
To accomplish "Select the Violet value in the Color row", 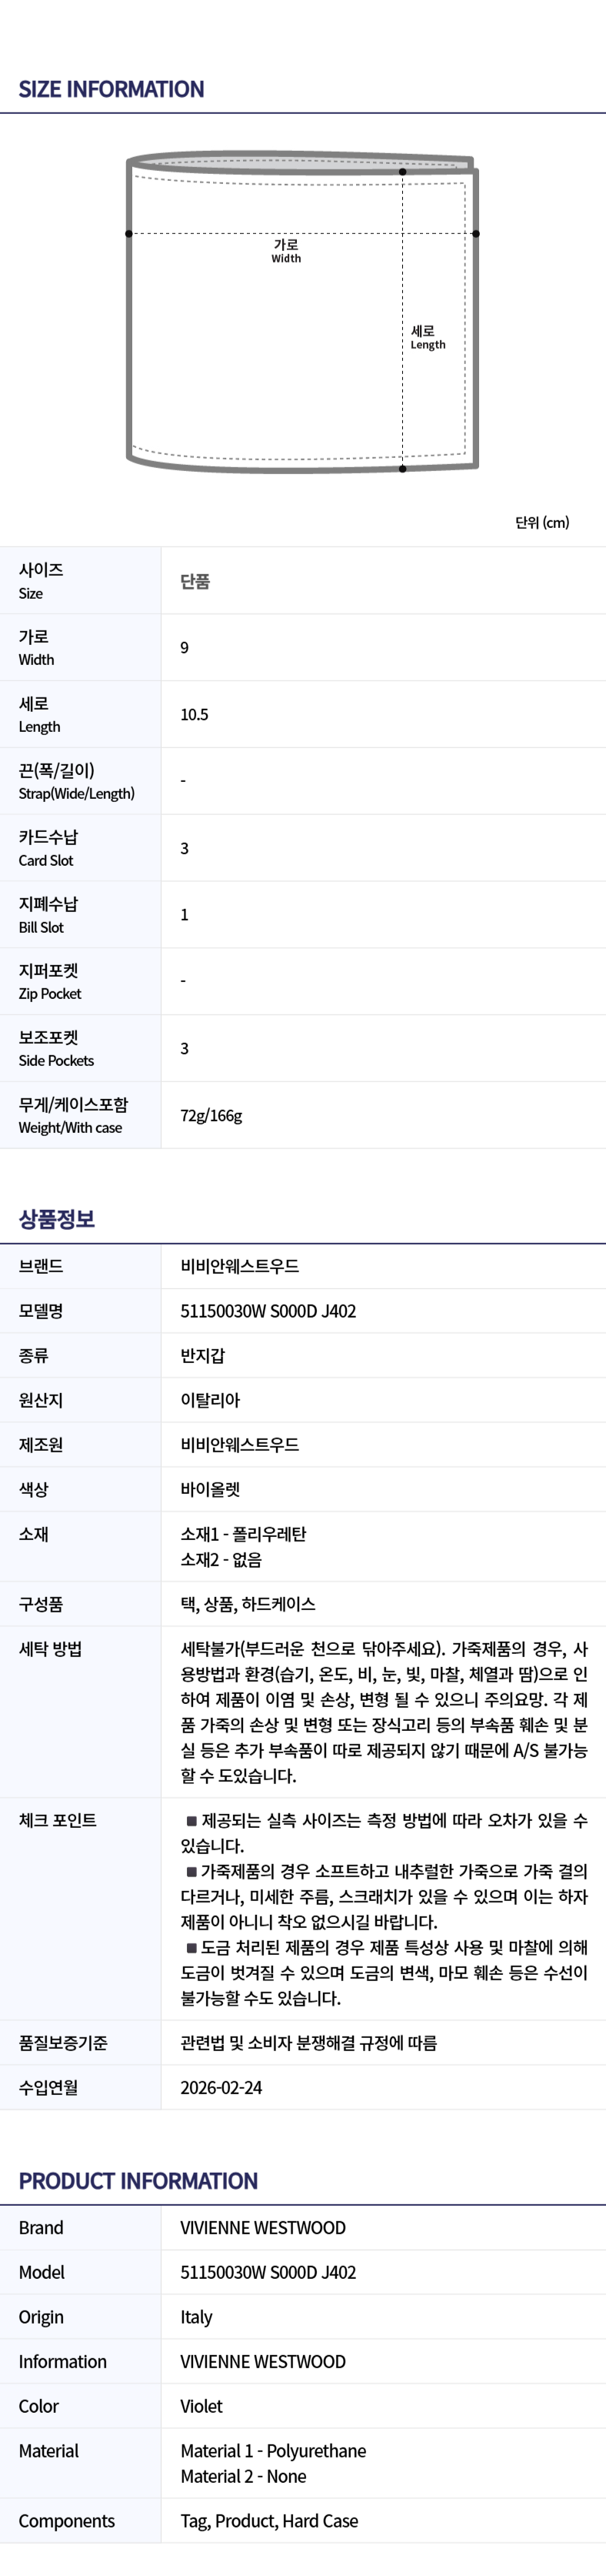I will coord(201,2406).
